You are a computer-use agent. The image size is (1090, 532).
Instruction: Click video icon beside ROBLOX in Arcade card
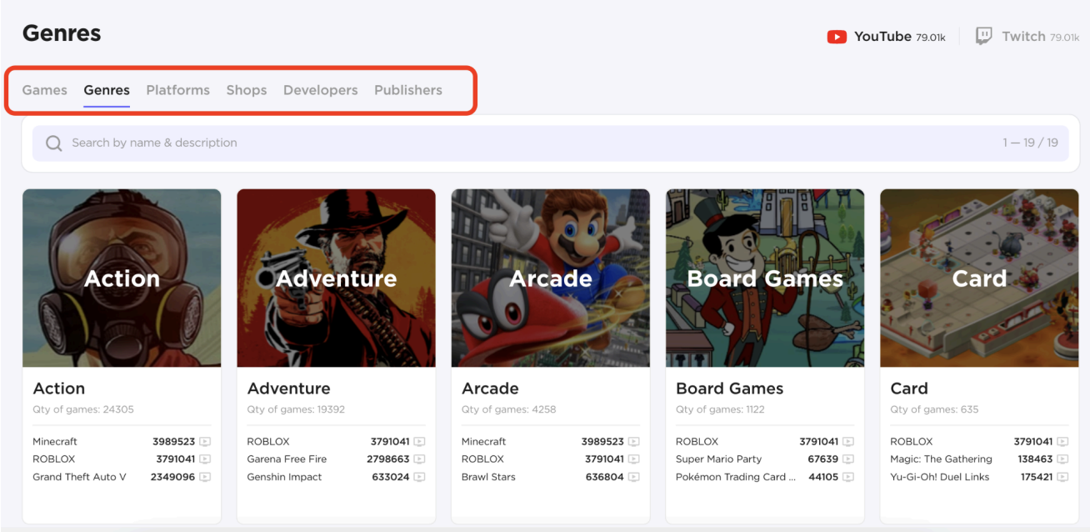634,459
